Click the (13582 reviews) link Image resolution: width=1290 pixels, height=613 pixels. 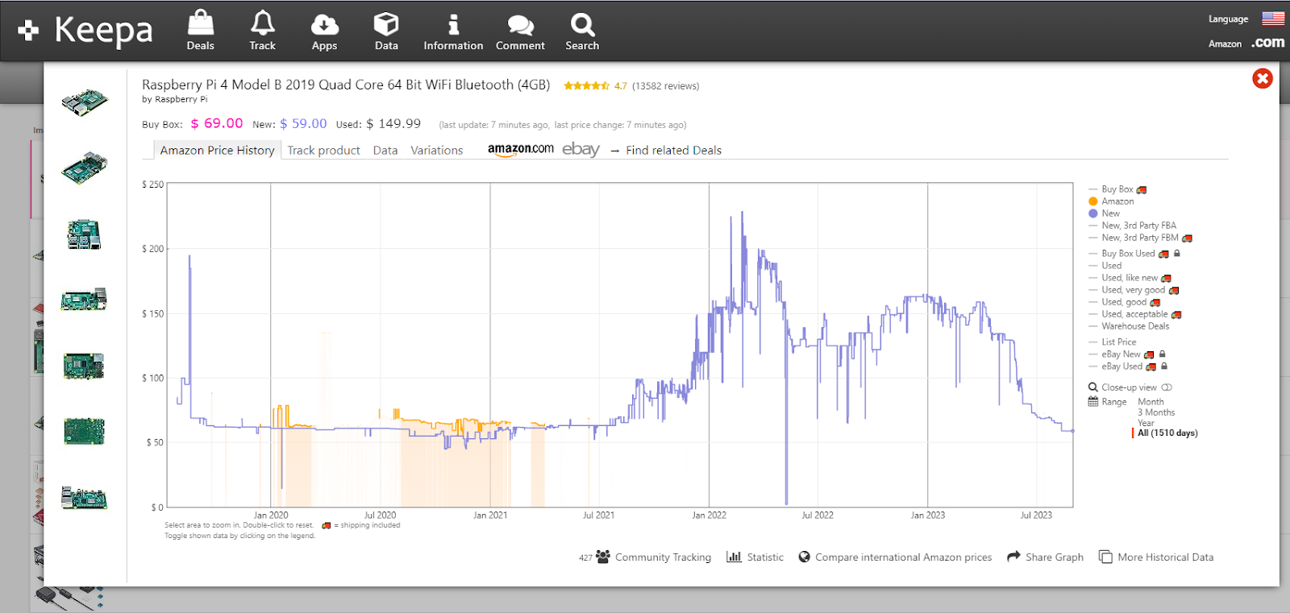pyautogui.click(x=666, y=86)
